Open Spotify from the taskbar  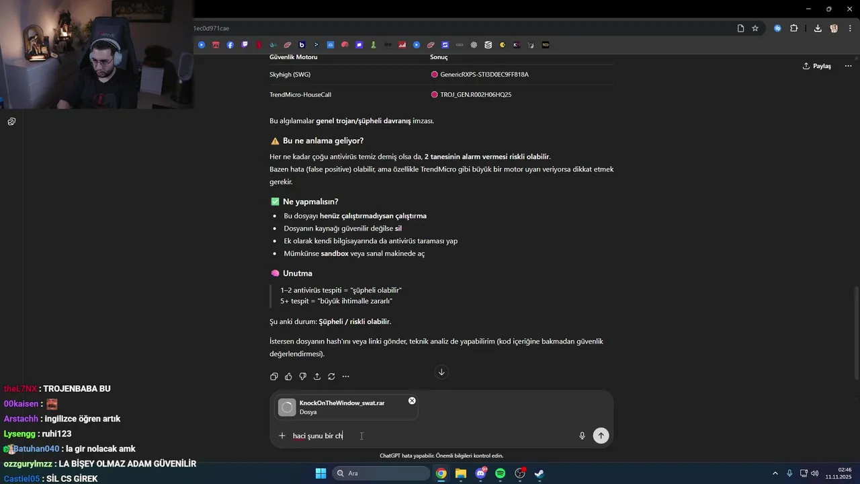(500, 473)
